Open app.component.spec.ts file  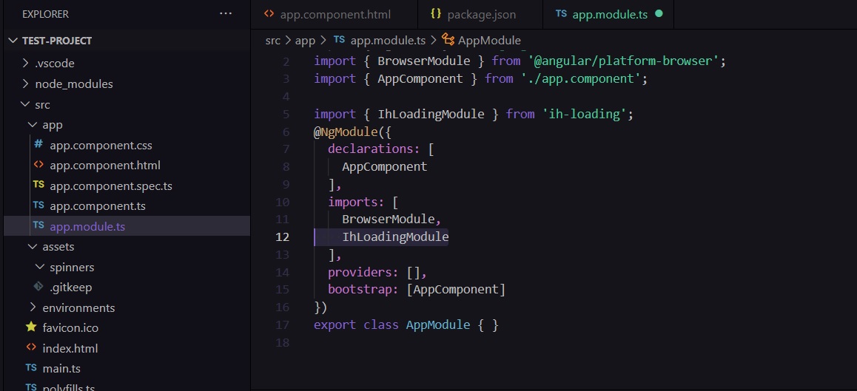coord(111,186)
